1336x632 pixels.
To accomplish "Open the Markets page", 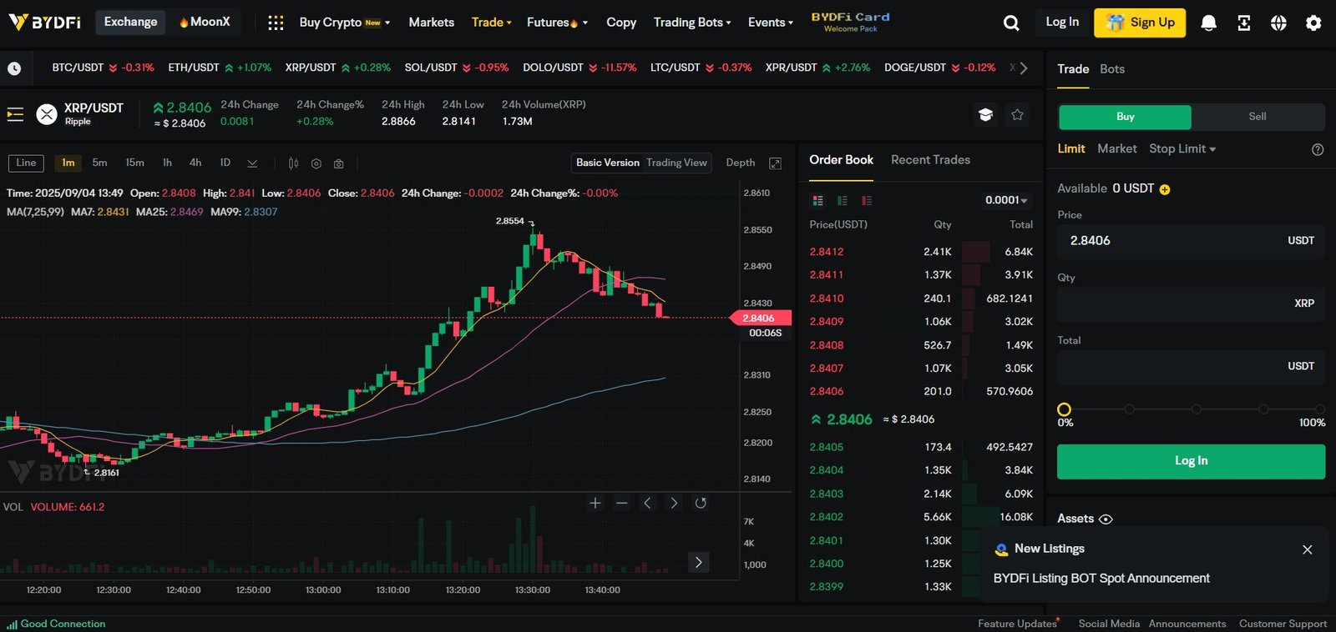I will coord(431,23).
